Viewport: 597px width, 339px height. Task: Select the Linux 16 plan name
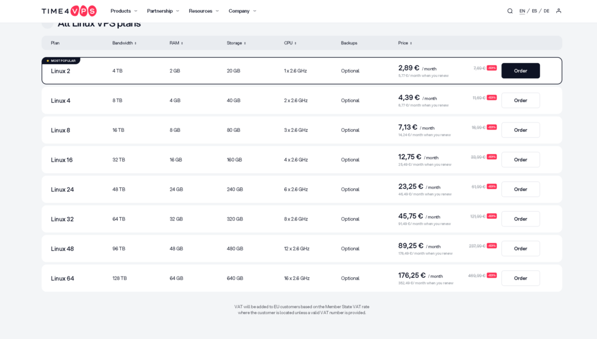click(x=62, y=160)
